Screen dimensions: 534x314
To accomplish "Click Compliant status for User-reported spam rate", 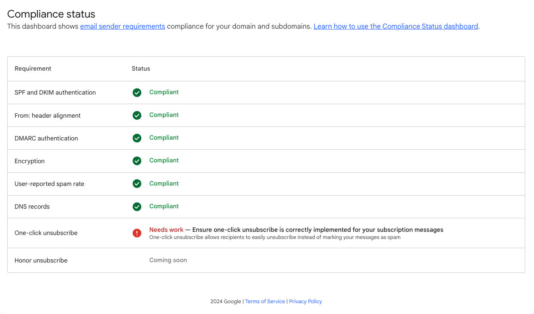I will pyautogui.click(x=164, y=183).
